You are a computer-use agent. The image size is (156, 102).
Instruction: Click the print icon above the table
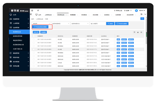tap(141, 32)
